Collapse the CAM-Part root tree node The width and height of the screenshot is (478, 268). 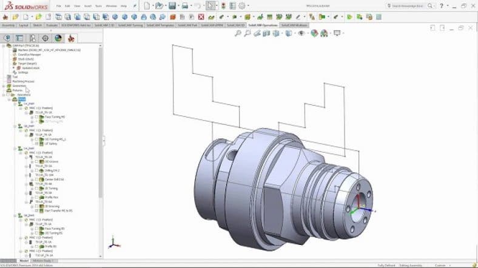pyautogui.click(x=4, y=45)
